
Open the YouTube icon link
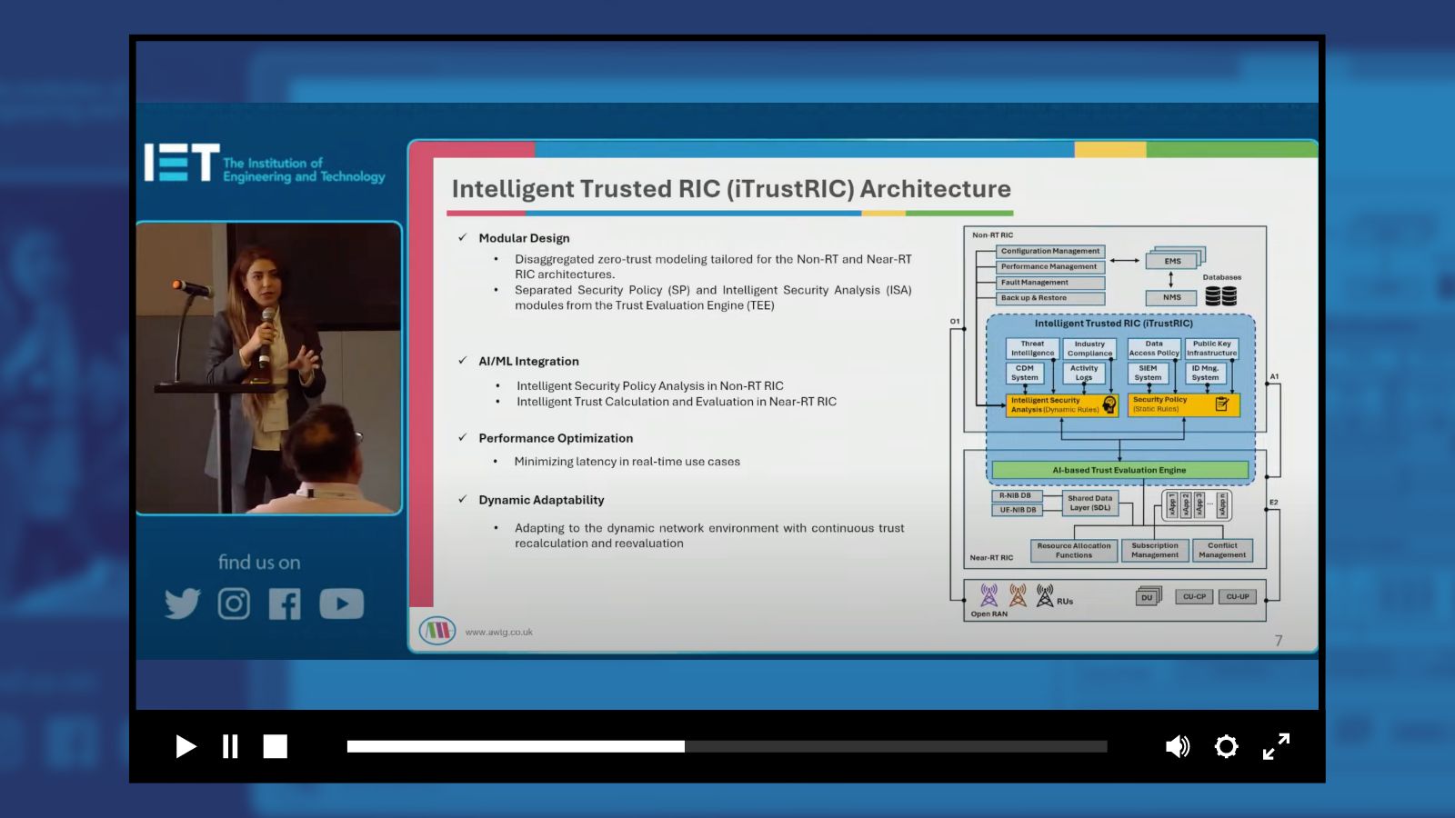(341, 604)
